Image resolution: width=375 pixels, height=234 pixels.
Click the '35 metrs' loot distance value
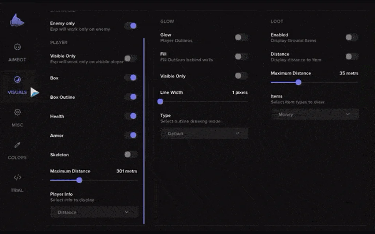tap(349, 73)
